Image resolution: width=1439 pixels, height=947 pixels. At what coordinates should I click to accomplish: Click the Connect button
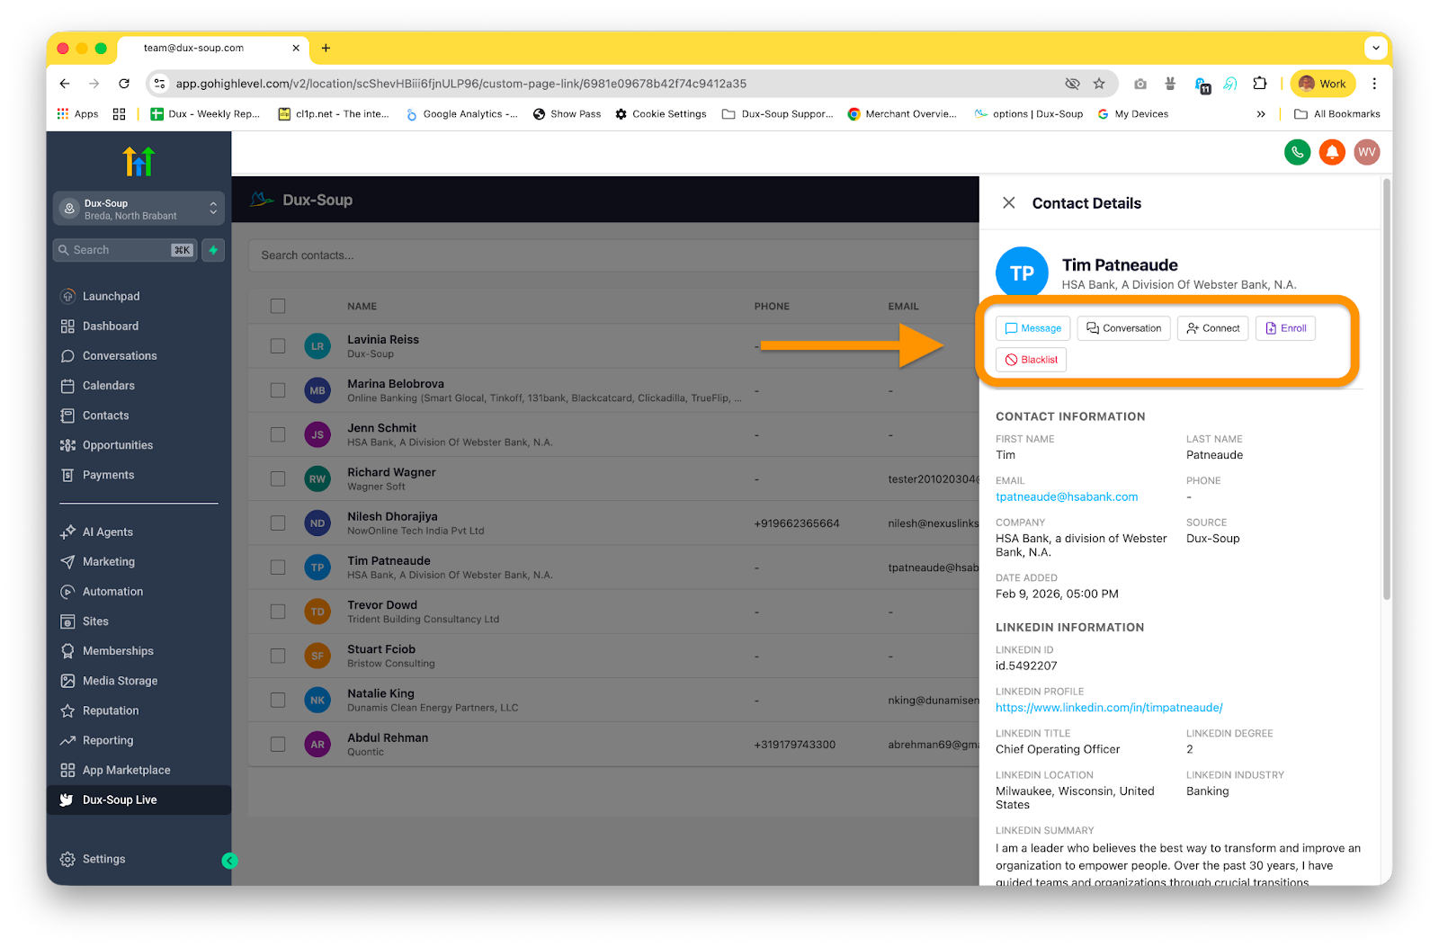[1213, 328]
